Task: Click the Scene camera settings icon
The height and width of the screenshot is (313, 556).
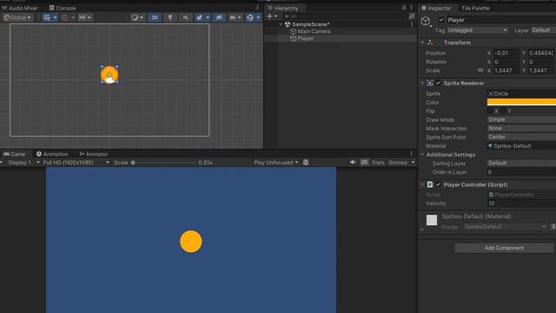Action: click(233, 17)
